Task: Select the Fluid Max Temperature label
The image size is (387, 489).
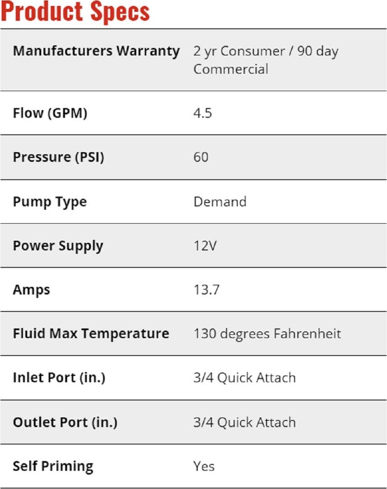Action: (91, 333)
